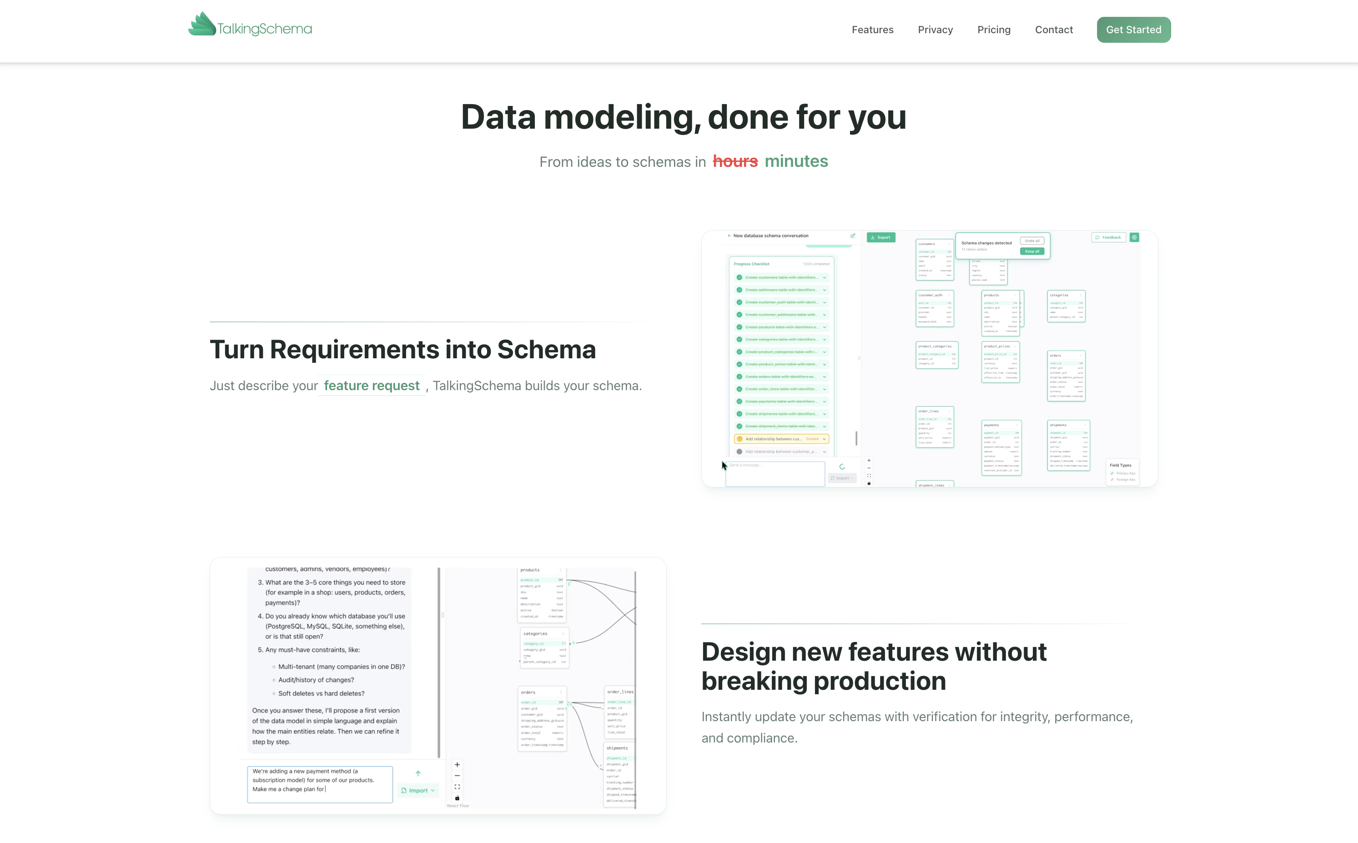Click the Export button's download icon

point(873,237)
